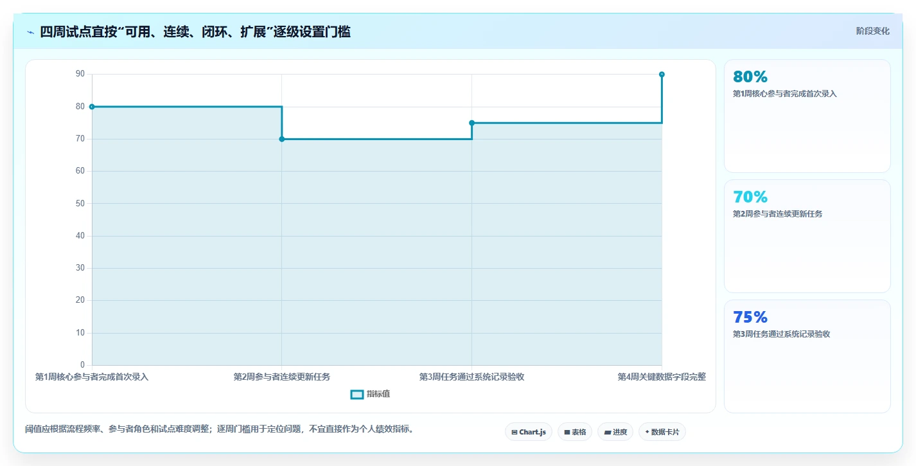Click the 进度 tag icon
This screenshot has width=916, height=466.
pyautogui.click(x=608, y=432)
